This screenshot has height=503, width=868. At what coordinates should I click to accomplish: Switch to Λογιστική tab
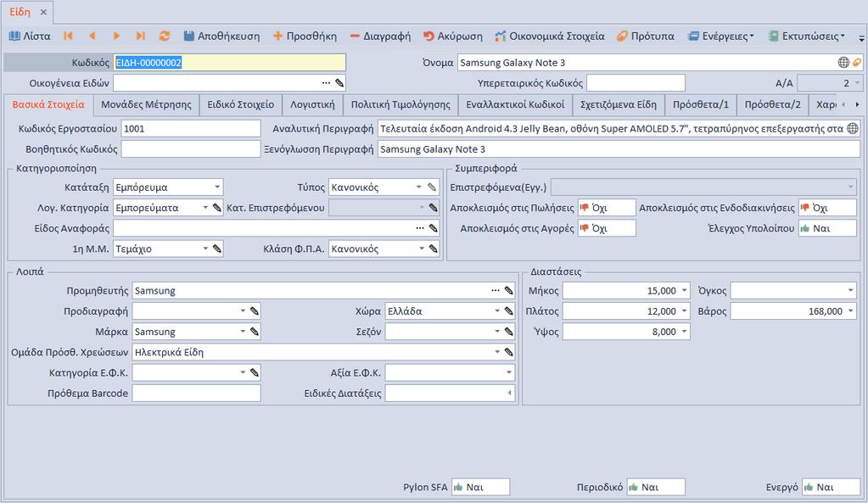tap(312, 104)
